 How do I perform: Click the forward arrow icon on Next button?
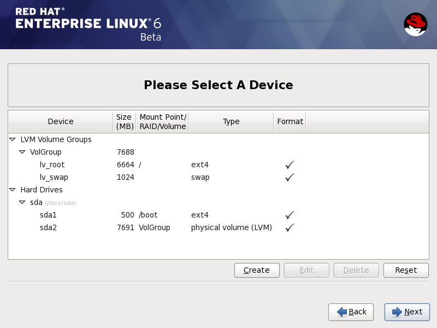[x=396, y=312]
